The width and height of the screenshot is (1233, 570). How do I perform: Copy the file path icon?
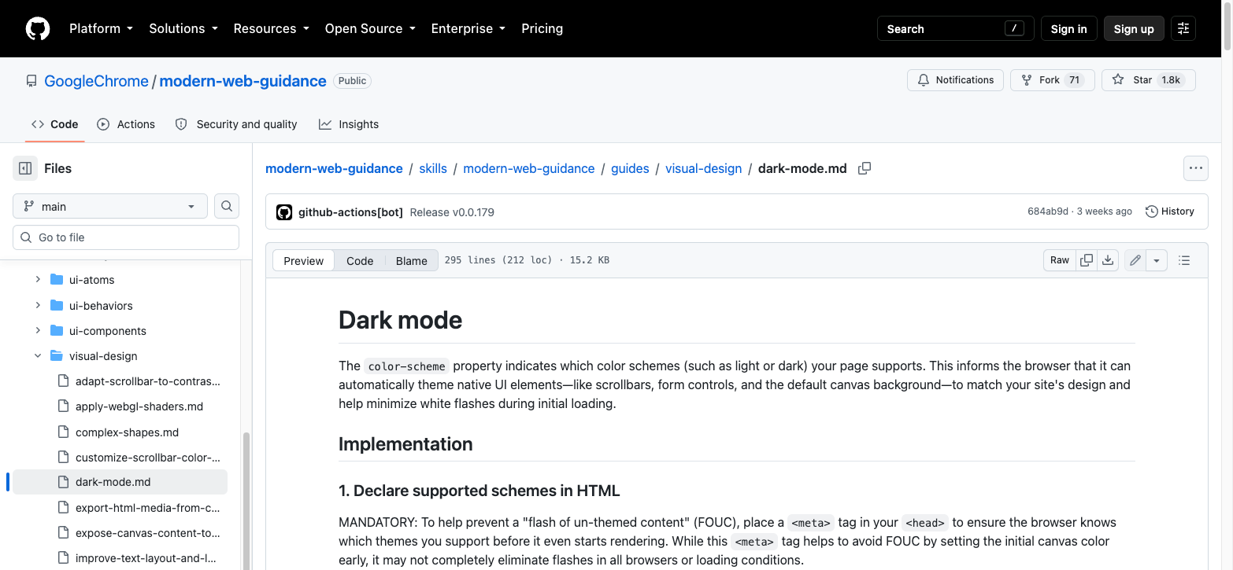tap(865, 168)
